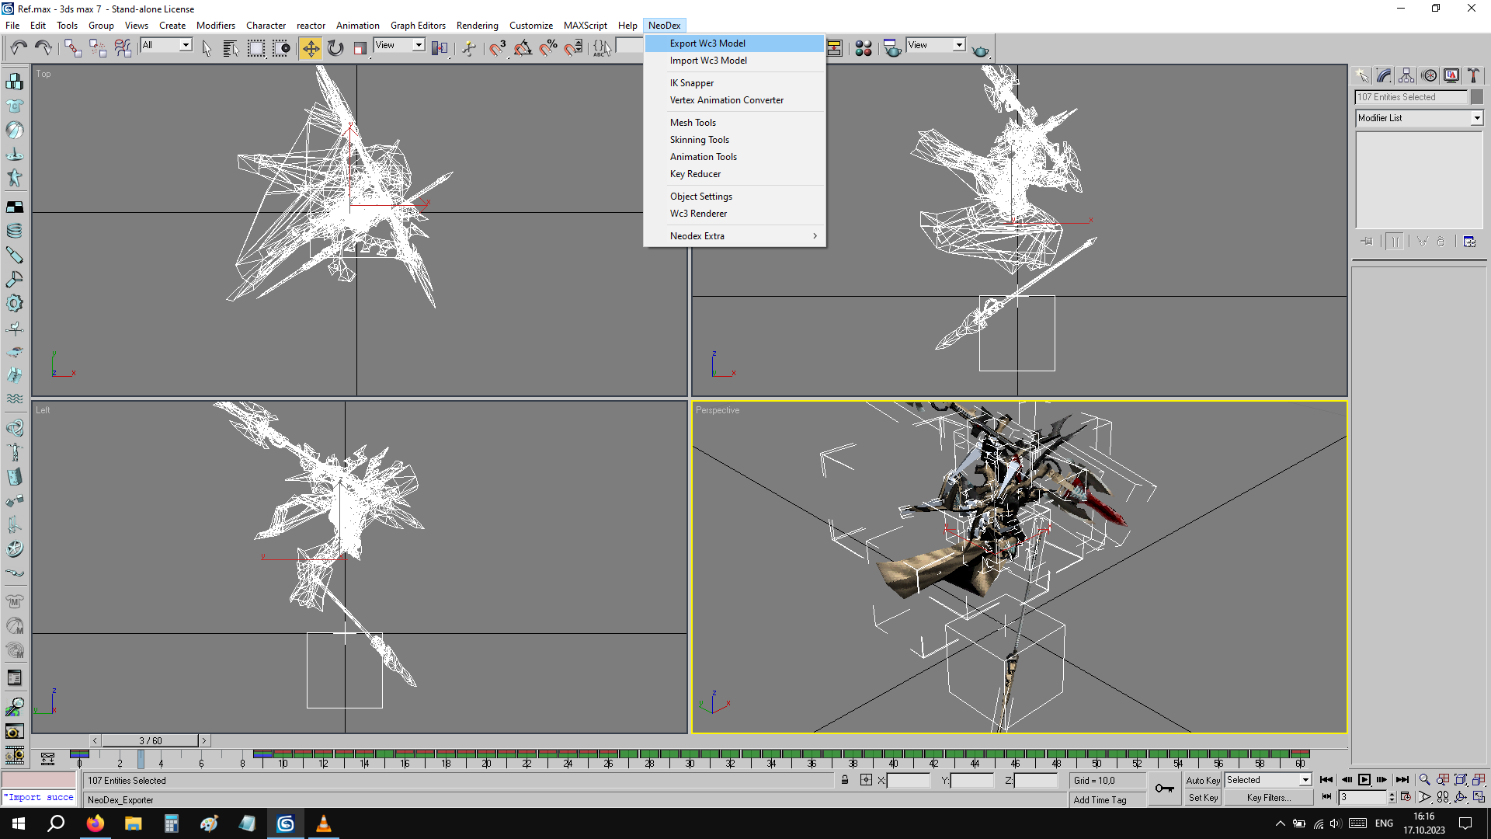Open the Select by Name tool
The image size is (1491, 839).
click(231, 48)
